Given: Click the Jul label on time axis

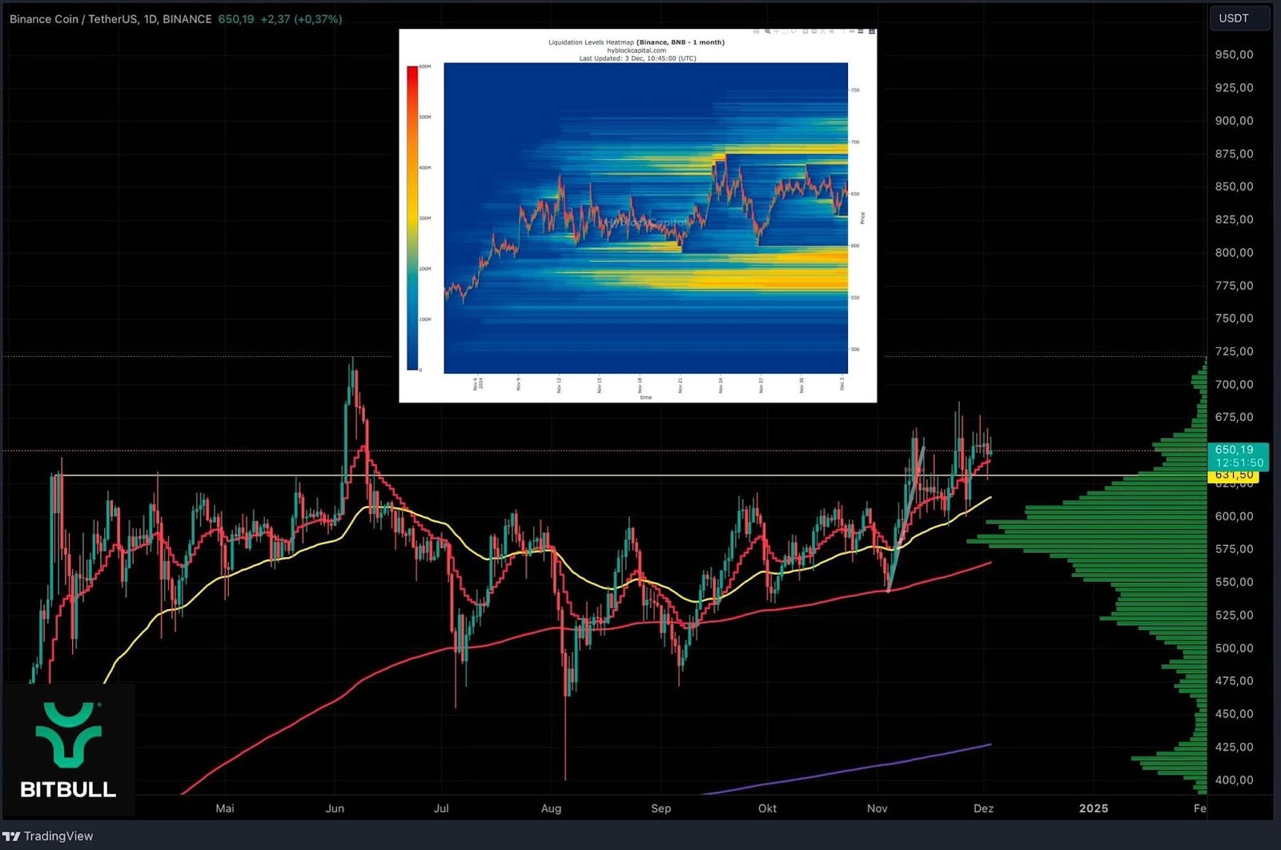Looking at the screenshot, I should click(441, 808).
